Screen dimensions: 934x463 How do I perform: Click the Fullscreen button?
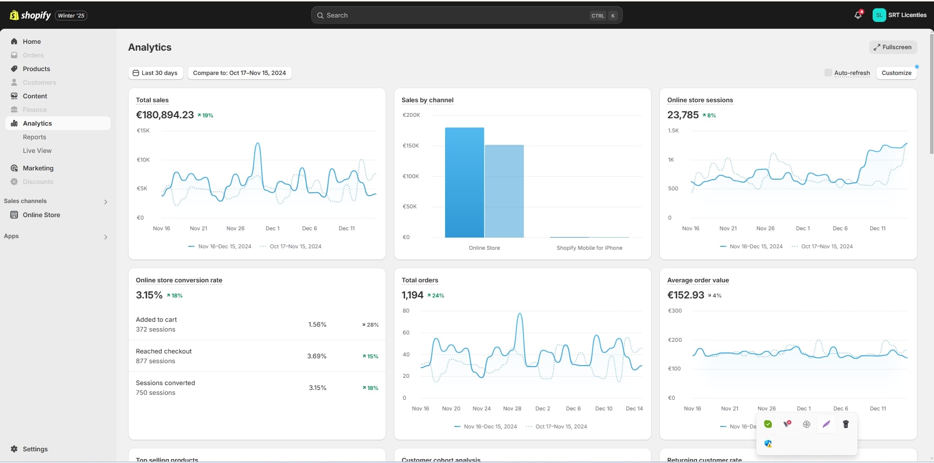pos(893,47)
